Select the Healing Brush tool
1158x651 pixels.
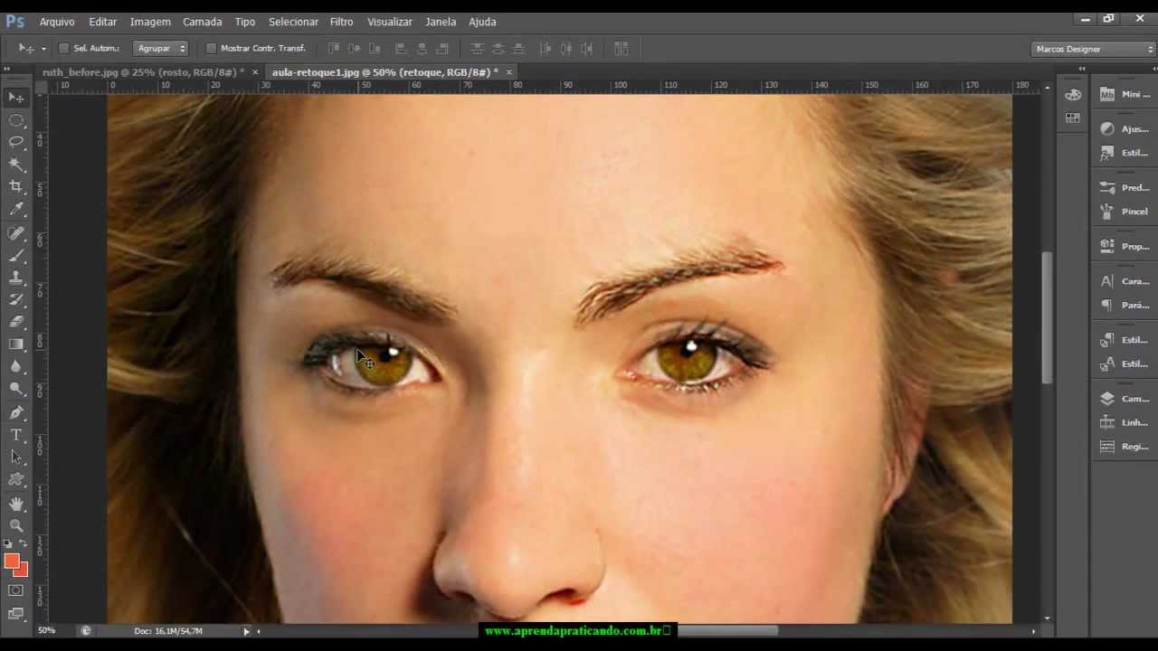[x=16, y=233]
